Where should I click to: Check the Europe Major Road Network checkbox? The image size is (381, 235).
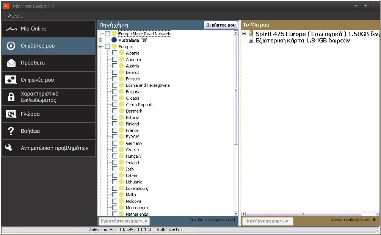pos(107,33)
